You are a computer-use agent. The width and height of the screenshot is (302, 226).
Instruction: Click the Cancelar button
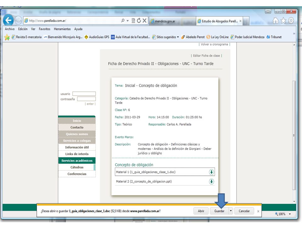(x=244, y=211)
